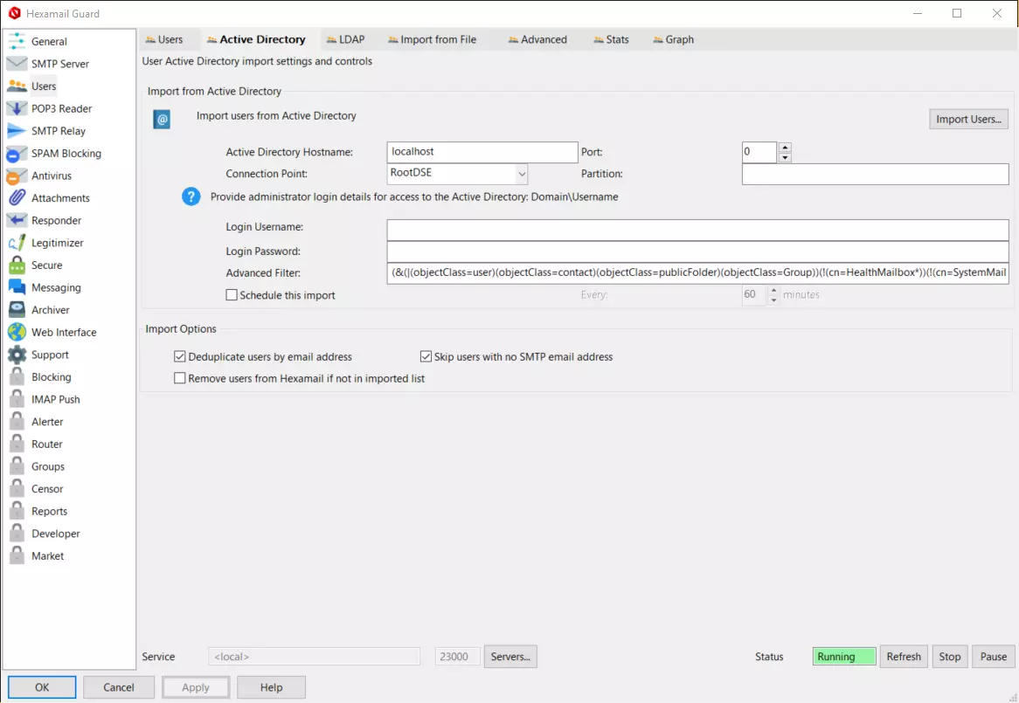Viewport: 1019px width, 703px height.
Task: Click the Archiver sidebar icon
Action: point(17,310)
